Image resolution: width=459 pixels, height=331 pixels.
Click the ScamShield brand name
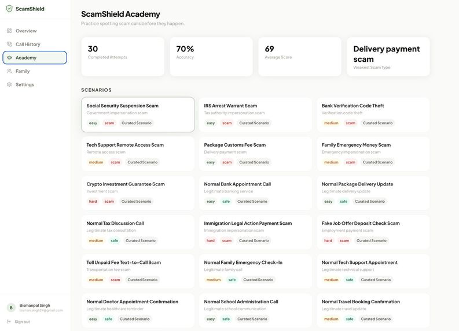tap(30, 9)
